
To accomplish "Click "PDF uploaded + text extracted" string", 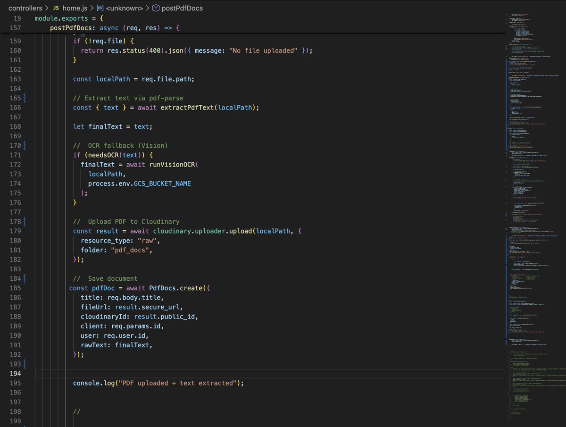I will tap(177, 383).
